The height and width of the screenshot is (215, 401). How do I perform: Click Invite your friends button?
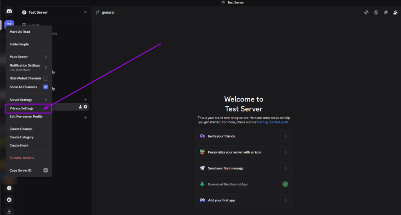[x=244, y=136]
